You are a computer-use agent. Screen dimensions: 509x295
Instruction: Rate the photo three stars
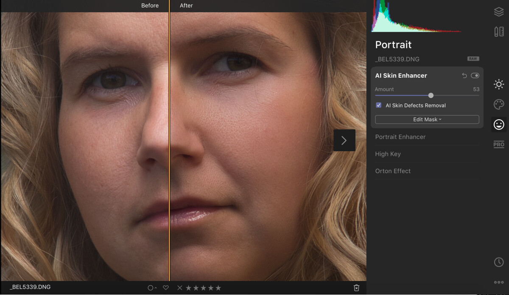coord(203,288)
